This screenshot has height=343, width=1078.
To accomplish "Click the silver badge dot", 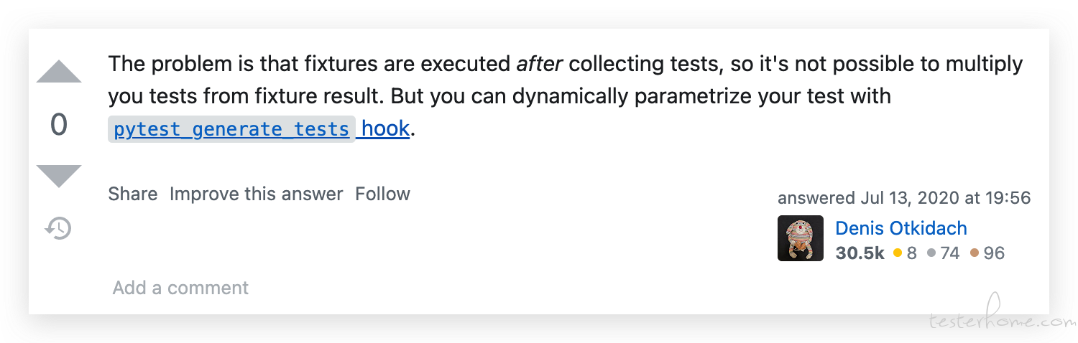I will click(x=931, y=253).
